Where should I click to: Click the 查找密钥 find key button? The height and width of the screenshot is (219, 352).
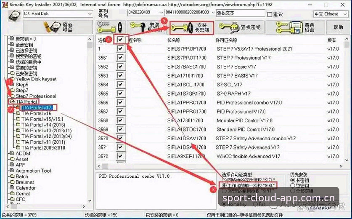point(240,27)
